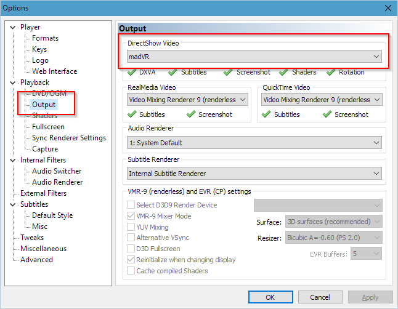Open the RealMedia Video renderer dropdown
This screenshot has height=309, width=398.
coord(187,100)
